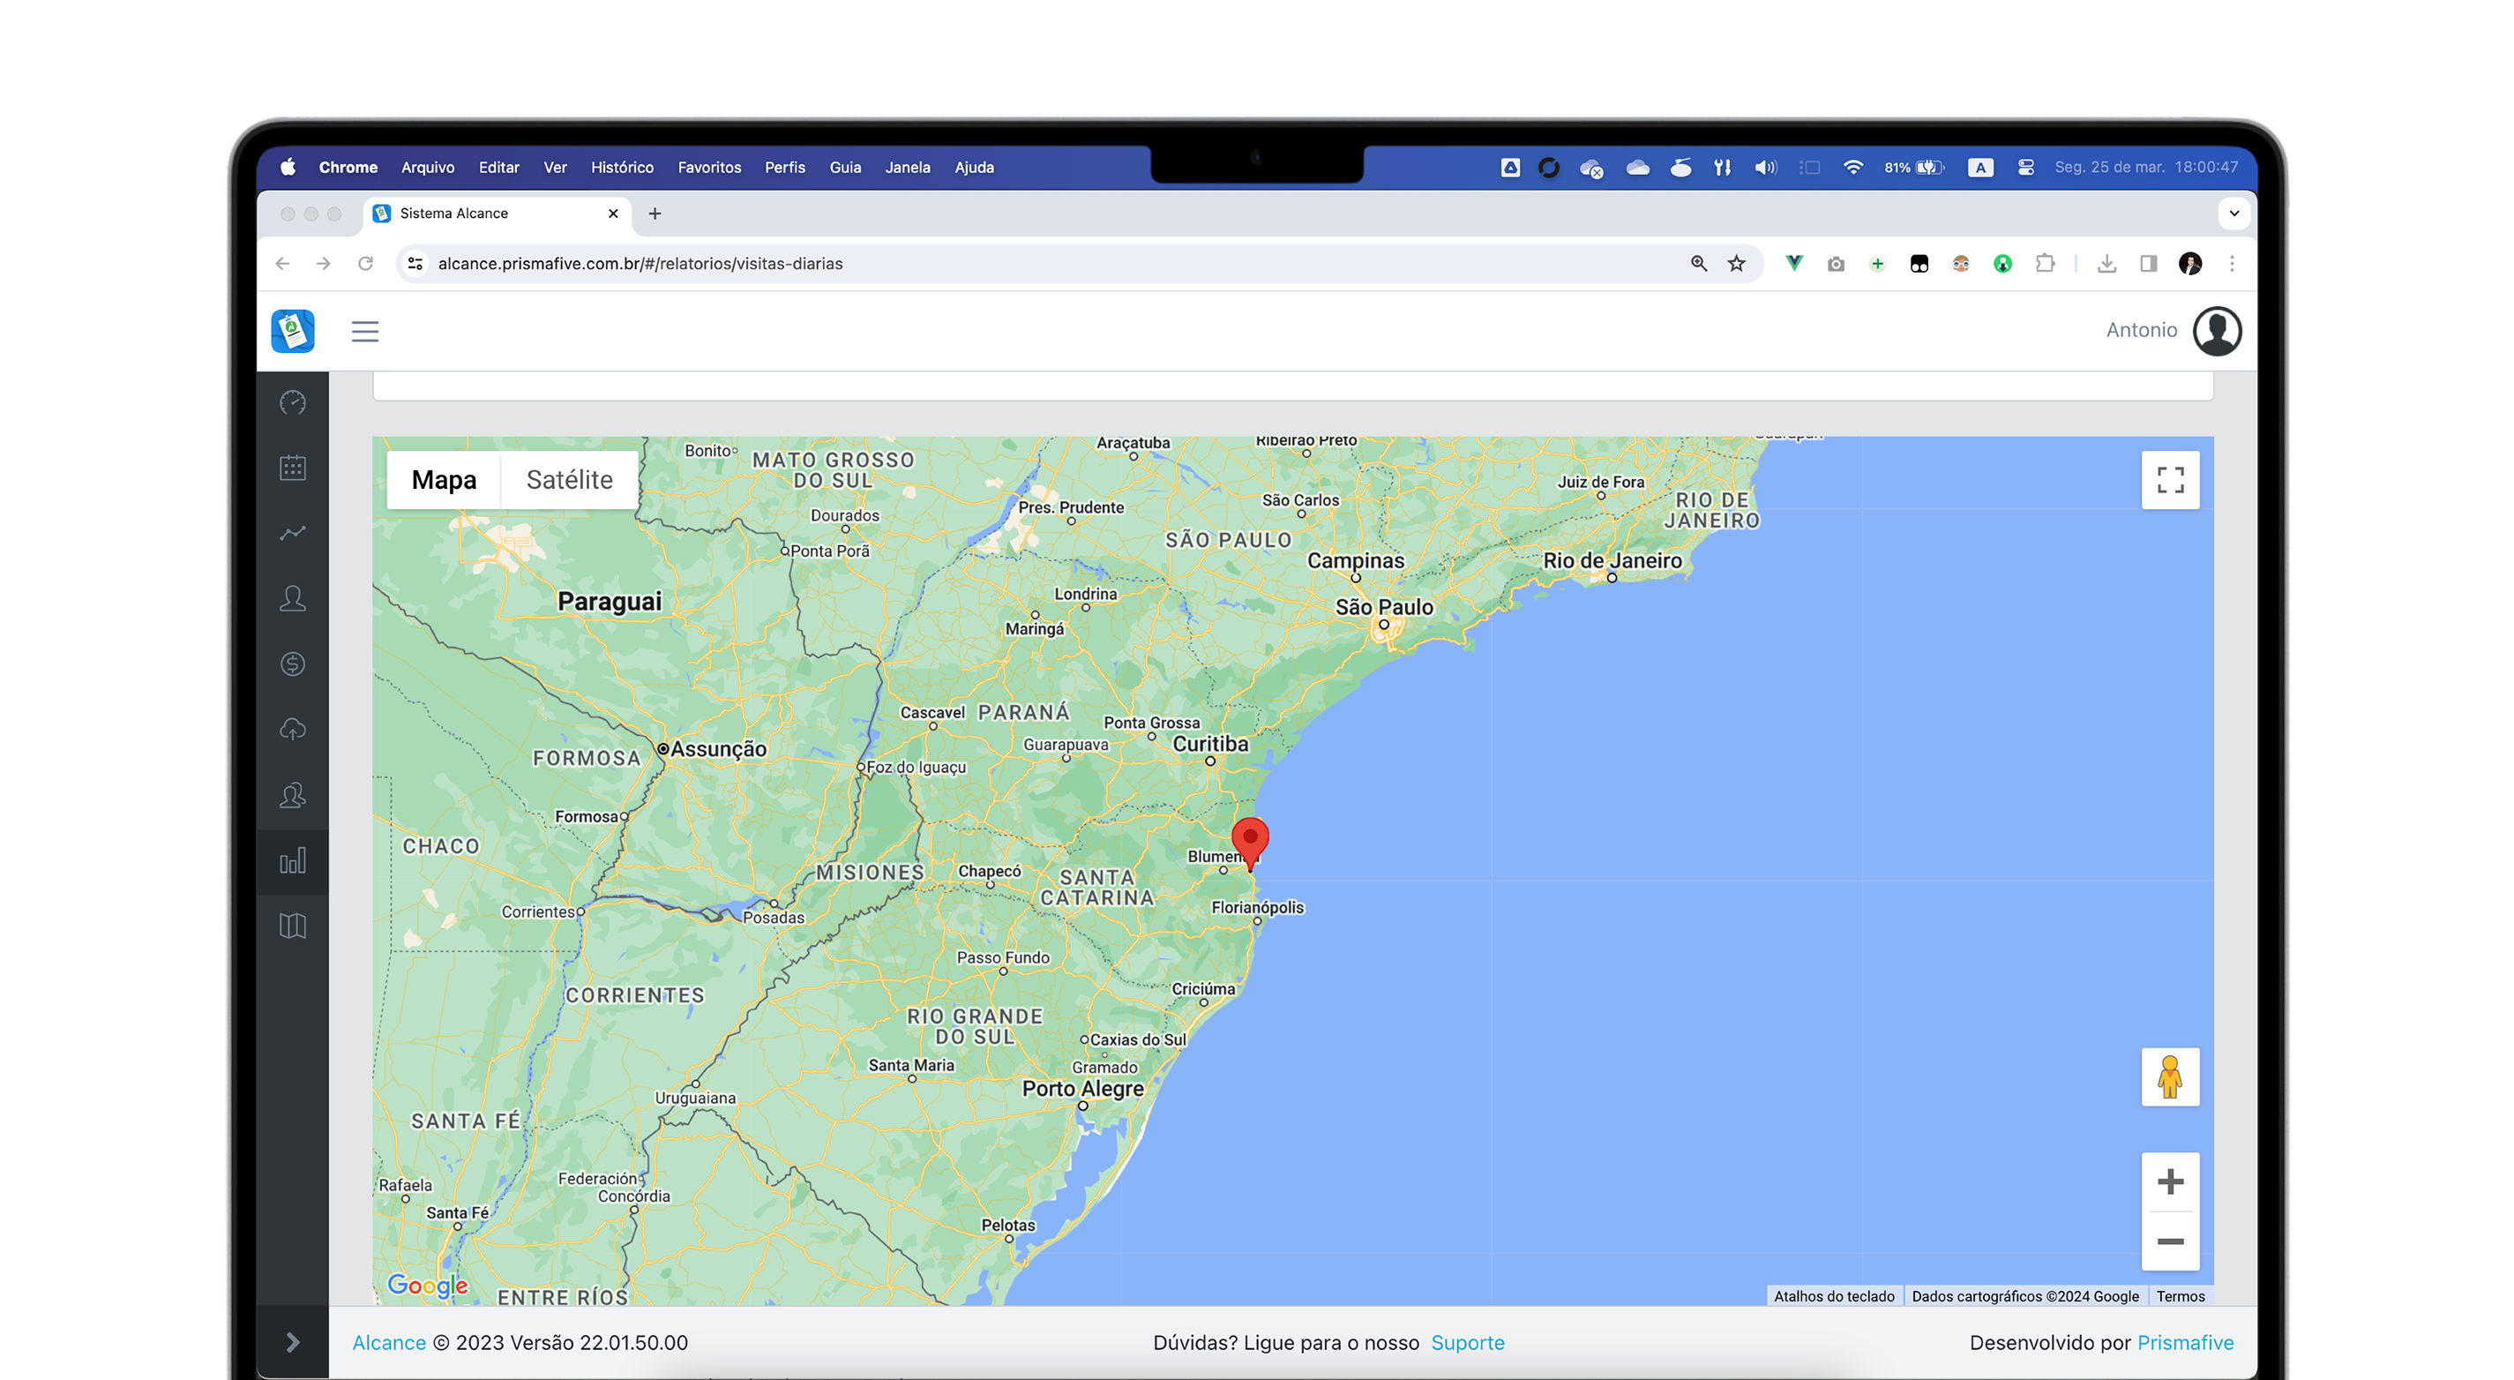2514x1380 pixels.
Task: Click the red location marker near Blumenau
Action: coord(1249,840)
